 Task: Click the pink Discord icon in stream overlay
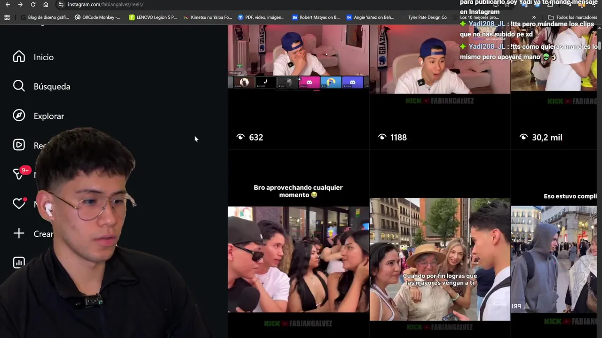pos(309,82)
